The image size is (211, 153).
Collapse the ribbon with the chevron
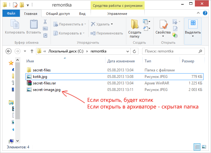click(198, 13)
